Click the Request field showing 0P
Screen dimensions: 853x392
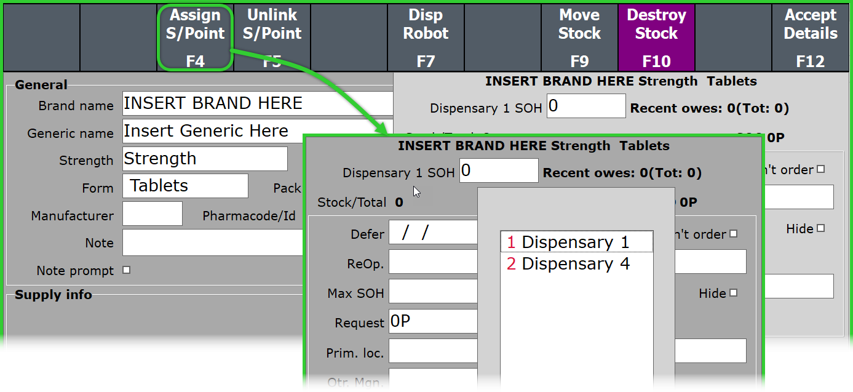coord(433,321)
